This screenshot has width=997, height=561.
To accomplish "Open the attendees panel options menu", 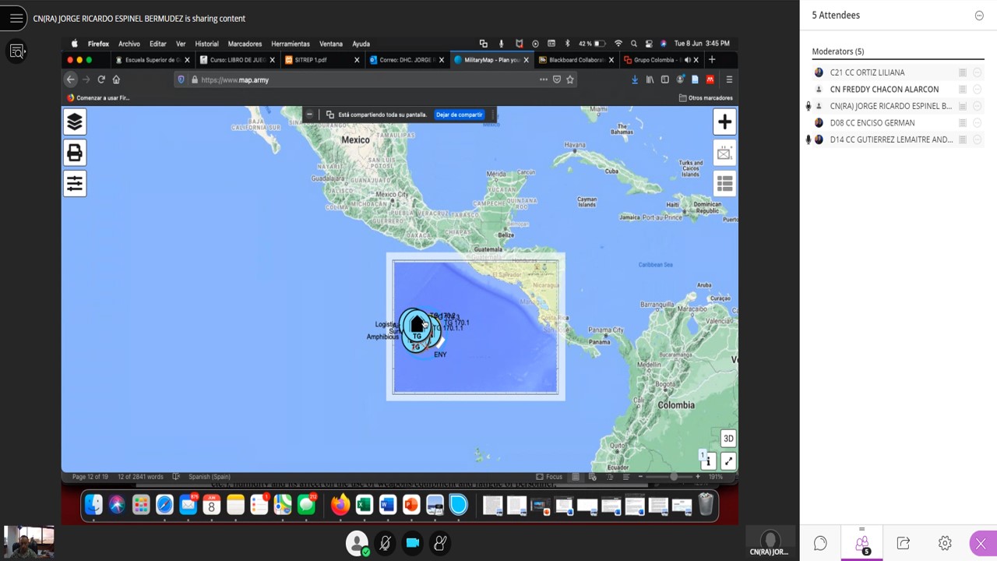I will [979, 16].
